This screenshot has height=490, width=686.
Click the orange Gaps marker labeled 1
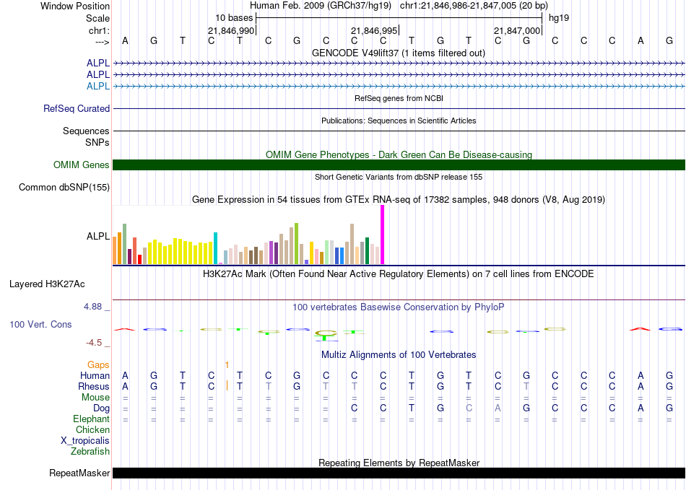[227, 365]
